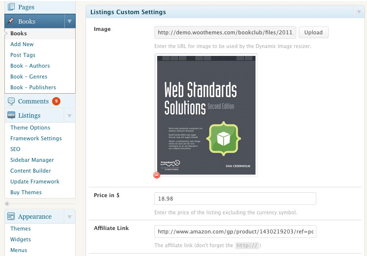This screenshot has height=256, width=367.
Task: Click the http:// code snippet hint
Action: coord(247,246)
